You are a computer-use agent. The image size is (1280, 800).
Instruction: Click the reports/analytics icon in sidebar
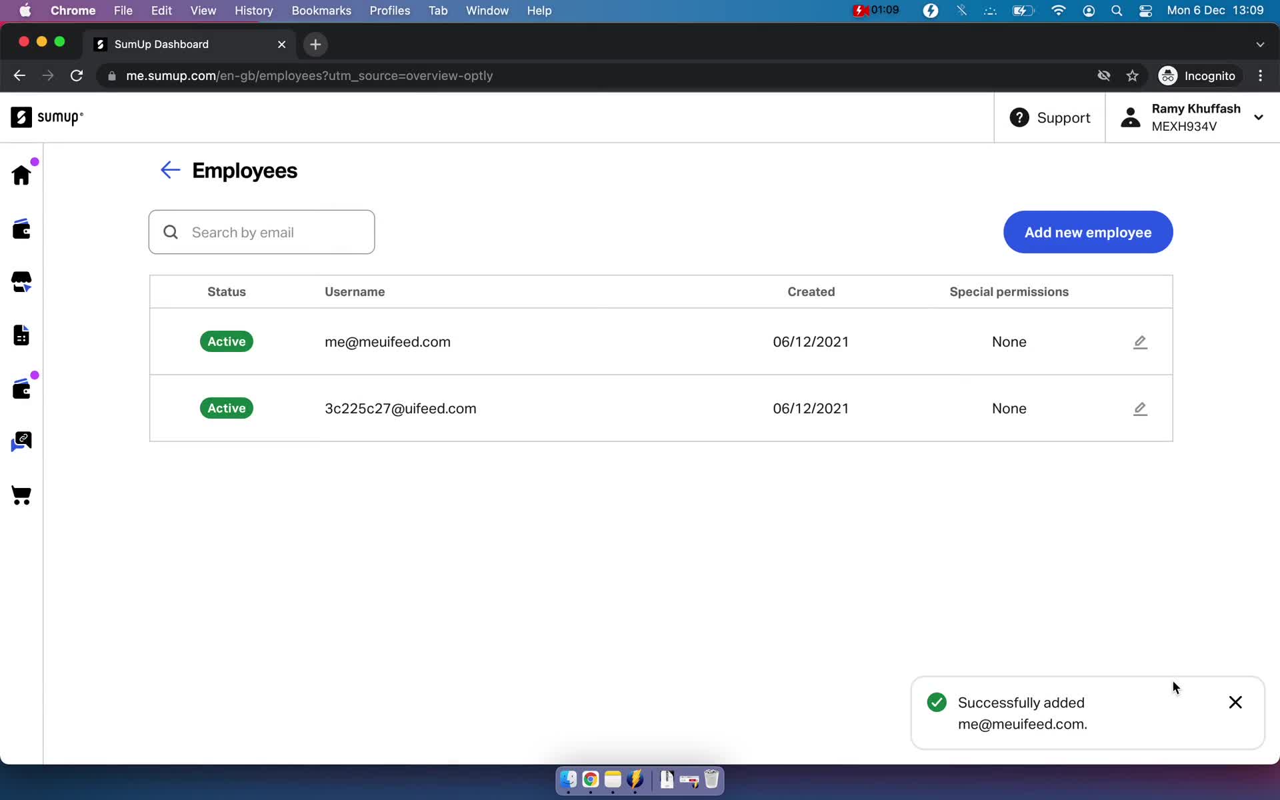coord(22,335)
